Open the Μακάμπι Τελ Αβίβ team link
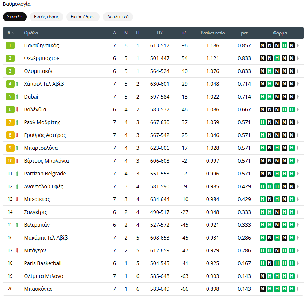Image resolution: width=305 pixels, height=297 pixels. [x=46, y=238]
